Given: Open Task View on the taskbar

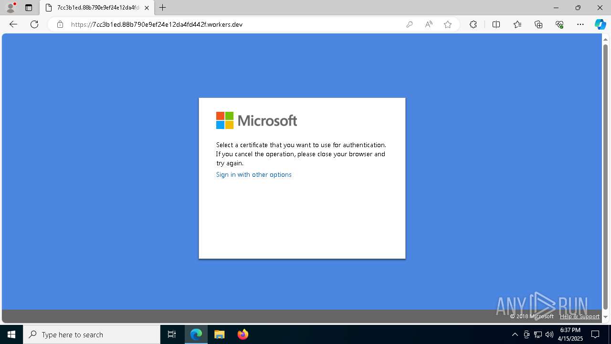Looking at the screenshot, I should (172, 334).
